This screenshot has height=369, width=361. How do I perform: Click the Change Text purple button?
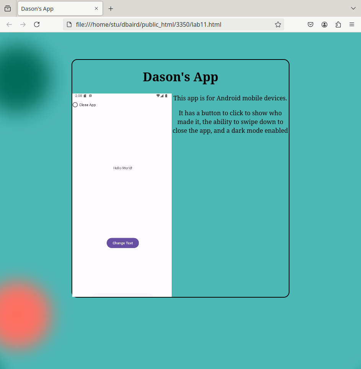coord(123,243)
